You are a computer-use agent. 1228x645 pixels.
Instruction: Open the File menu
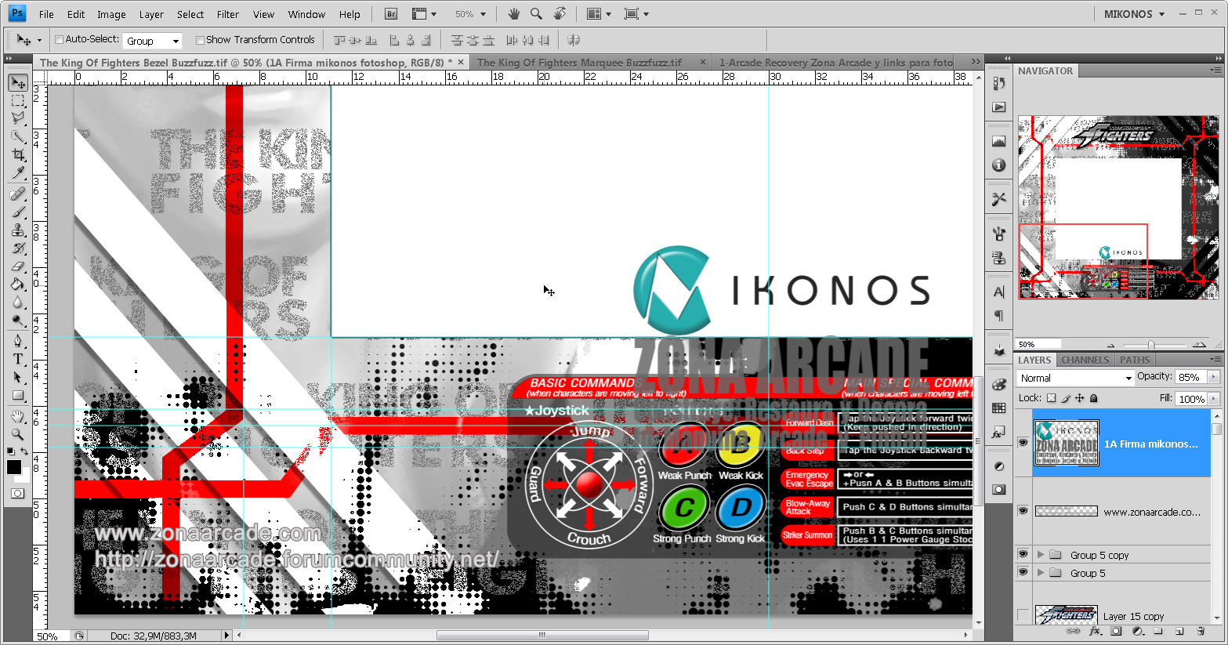(x=46, y=14)
